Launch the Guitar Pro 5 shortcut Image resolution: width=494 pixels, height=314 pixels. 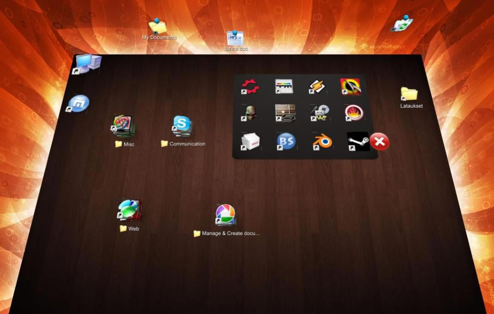285,113
